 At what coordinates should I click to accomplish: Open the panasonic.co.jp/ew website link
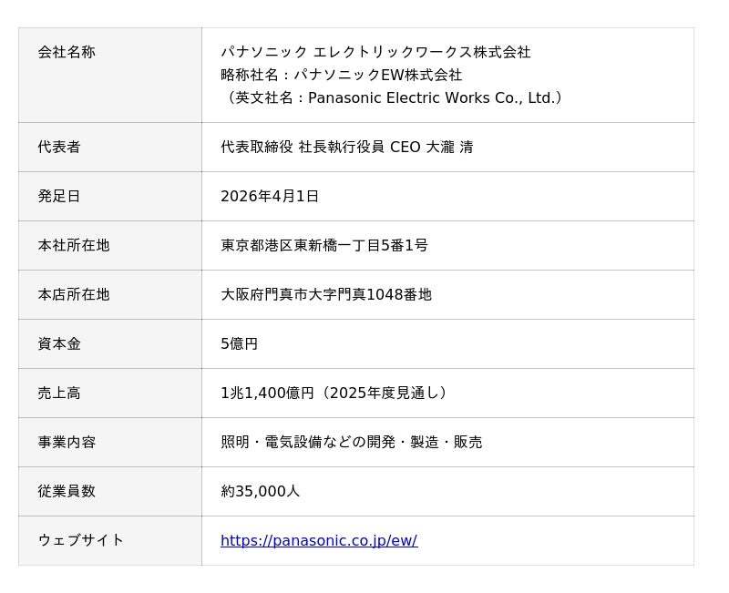tap(318, 540)
